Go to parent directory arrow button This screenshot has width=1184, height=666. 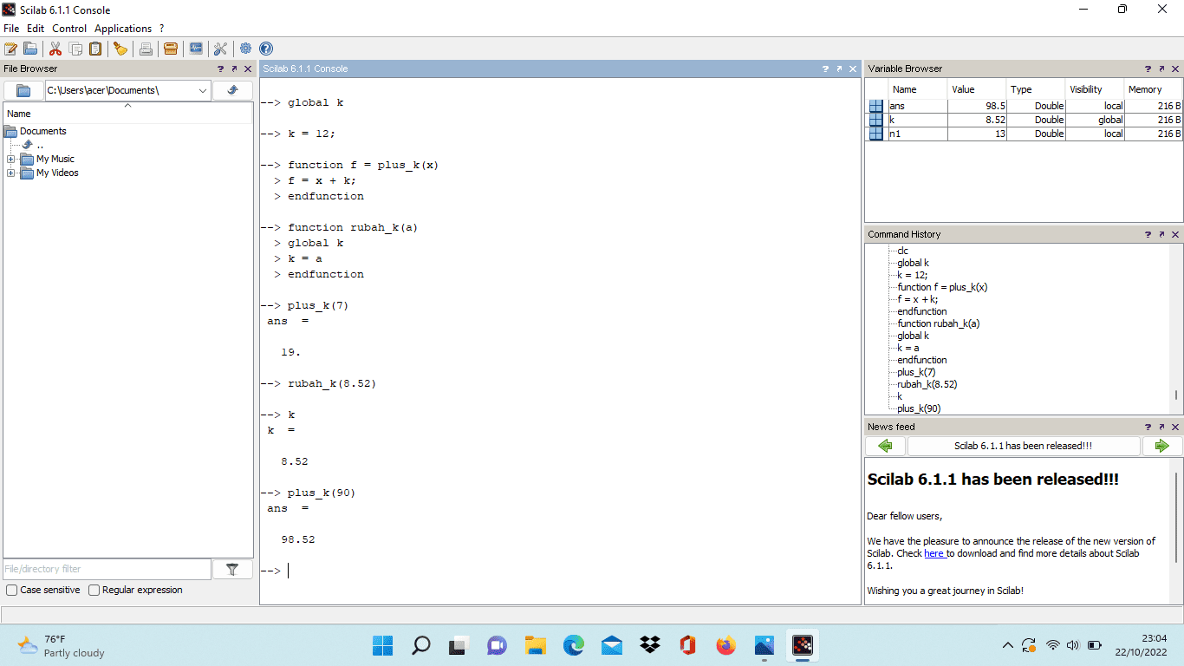[x=232, y=90]
